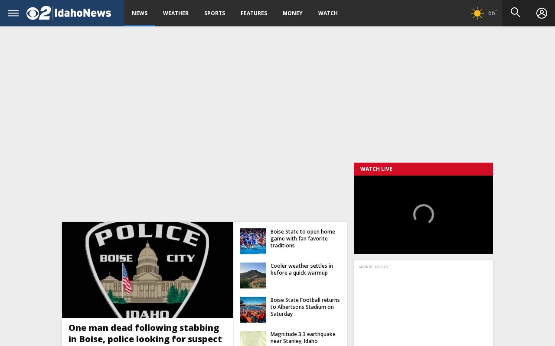This screenshot has width=555, height=346.
Task: Open the search magnifier icon
Action: pyautogui.click(x=515, y=13)
